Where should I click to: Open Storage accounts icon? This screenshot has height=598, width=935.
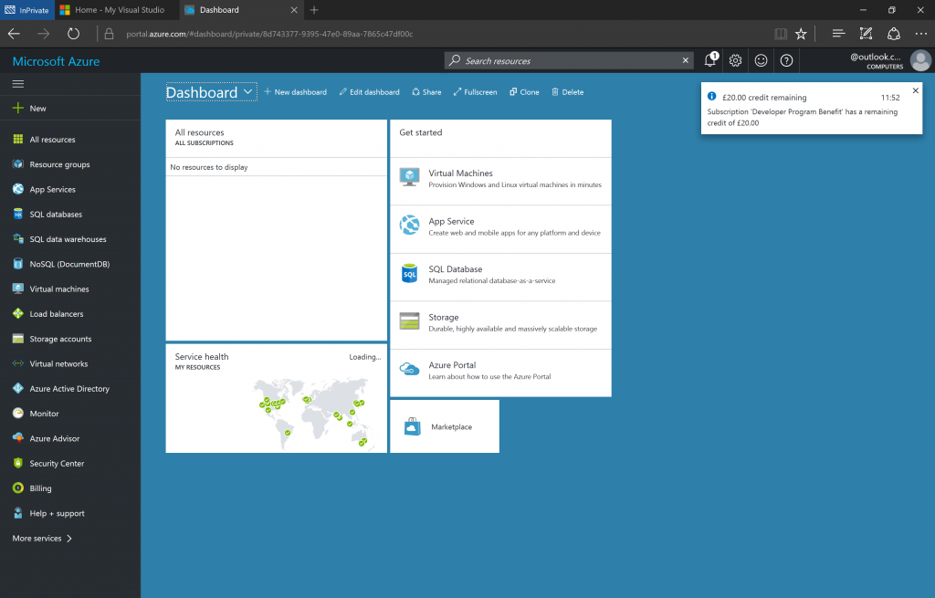18,339
